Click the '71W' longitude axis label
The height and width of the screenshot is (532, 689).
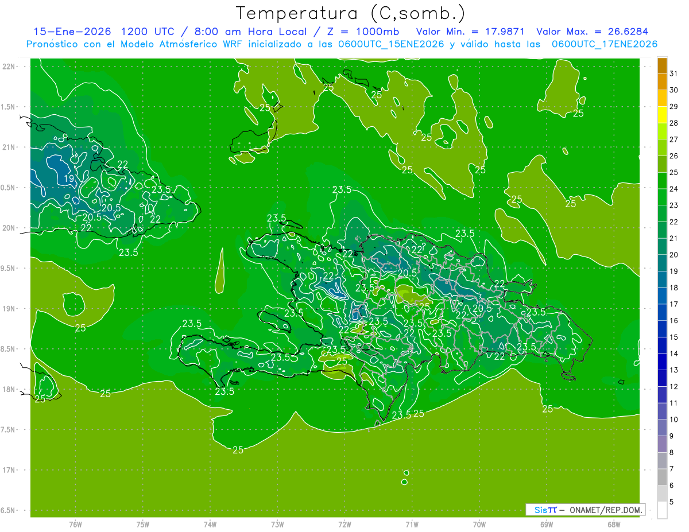tap(412, 524)
